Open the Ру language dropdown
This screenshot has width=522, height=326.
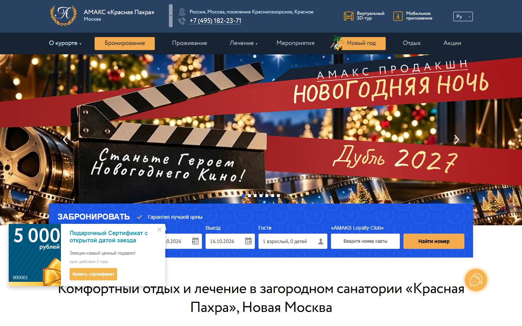pos(463,16)
